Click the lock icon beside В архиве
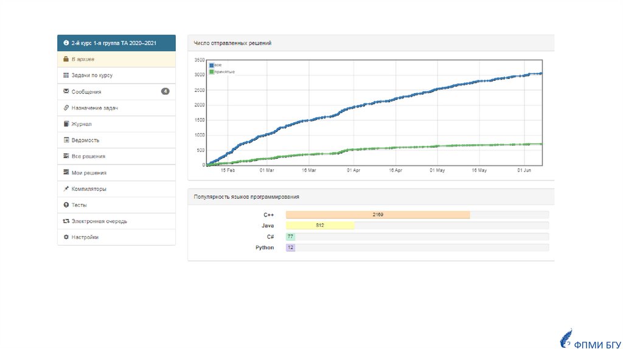Image resolution: width=623 pixels, height=349 pixels. pos(66,60)
